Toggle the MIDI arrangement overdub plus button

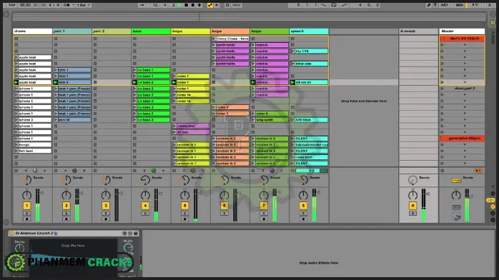click(x=199, y=5)
